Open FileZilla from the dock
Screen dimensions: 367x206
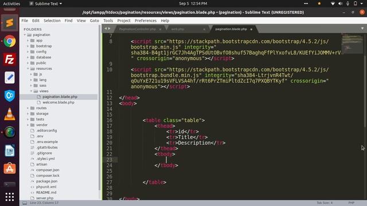pyautogui.click(x=10, y=60)
